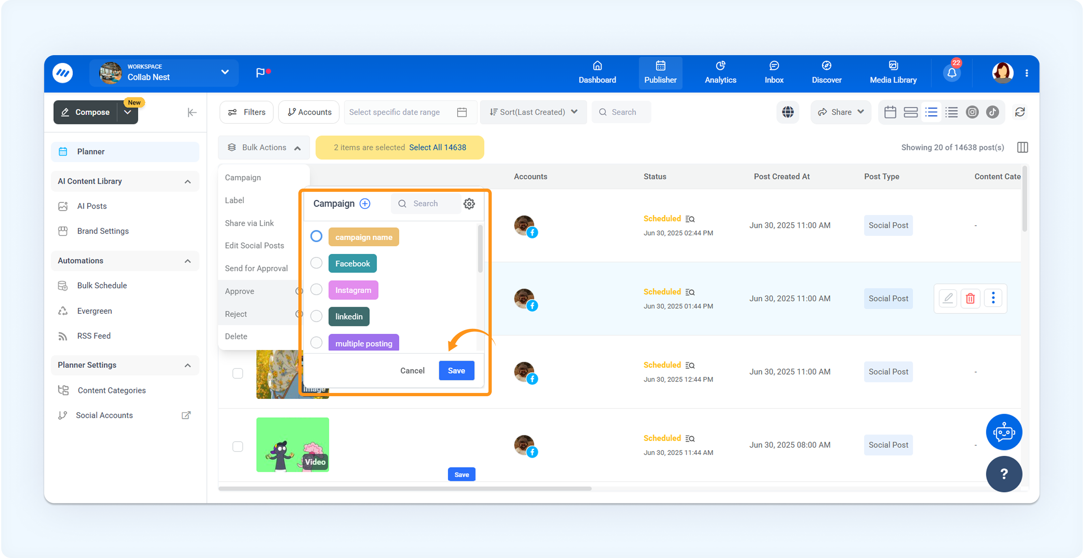Delete the highlighted post with trash icon
Screen dimensions: 1084x558
pyautogui.click(x=970, y=298)
